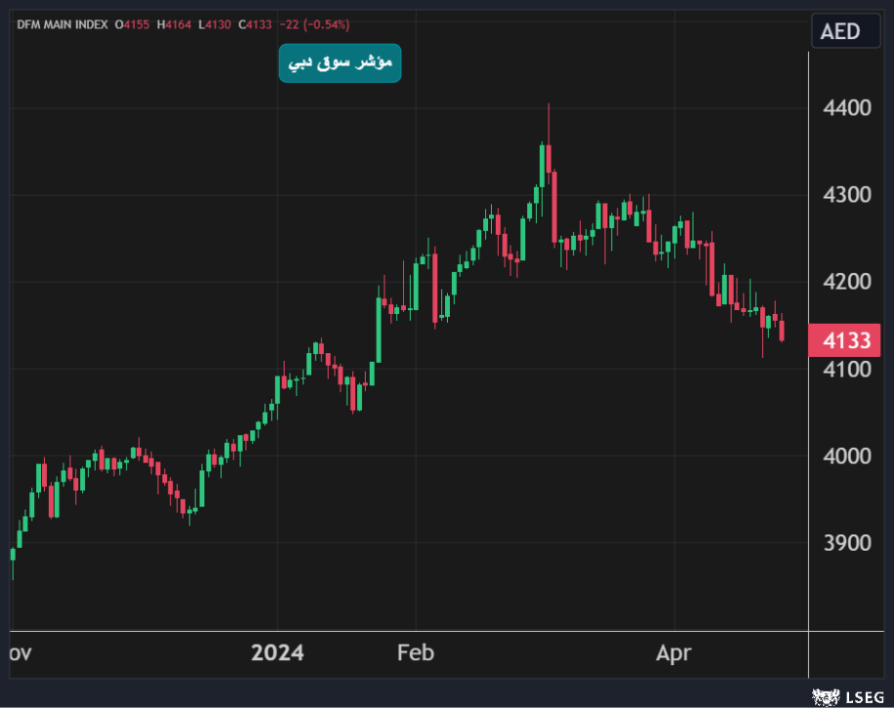This screenshot has height=708, width=894.
Task: Open the AED currency selector
Action: point(839,31)
